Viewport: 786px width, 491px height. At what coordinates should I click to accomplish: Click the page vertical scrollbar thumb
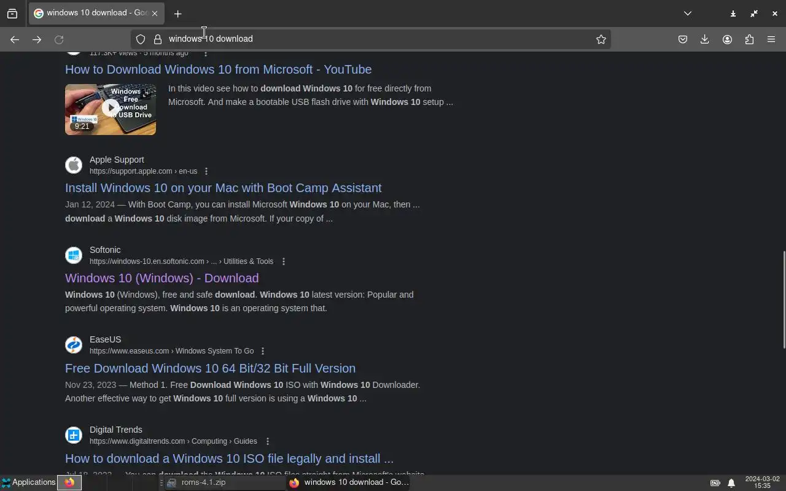click(x=784, y=300)
